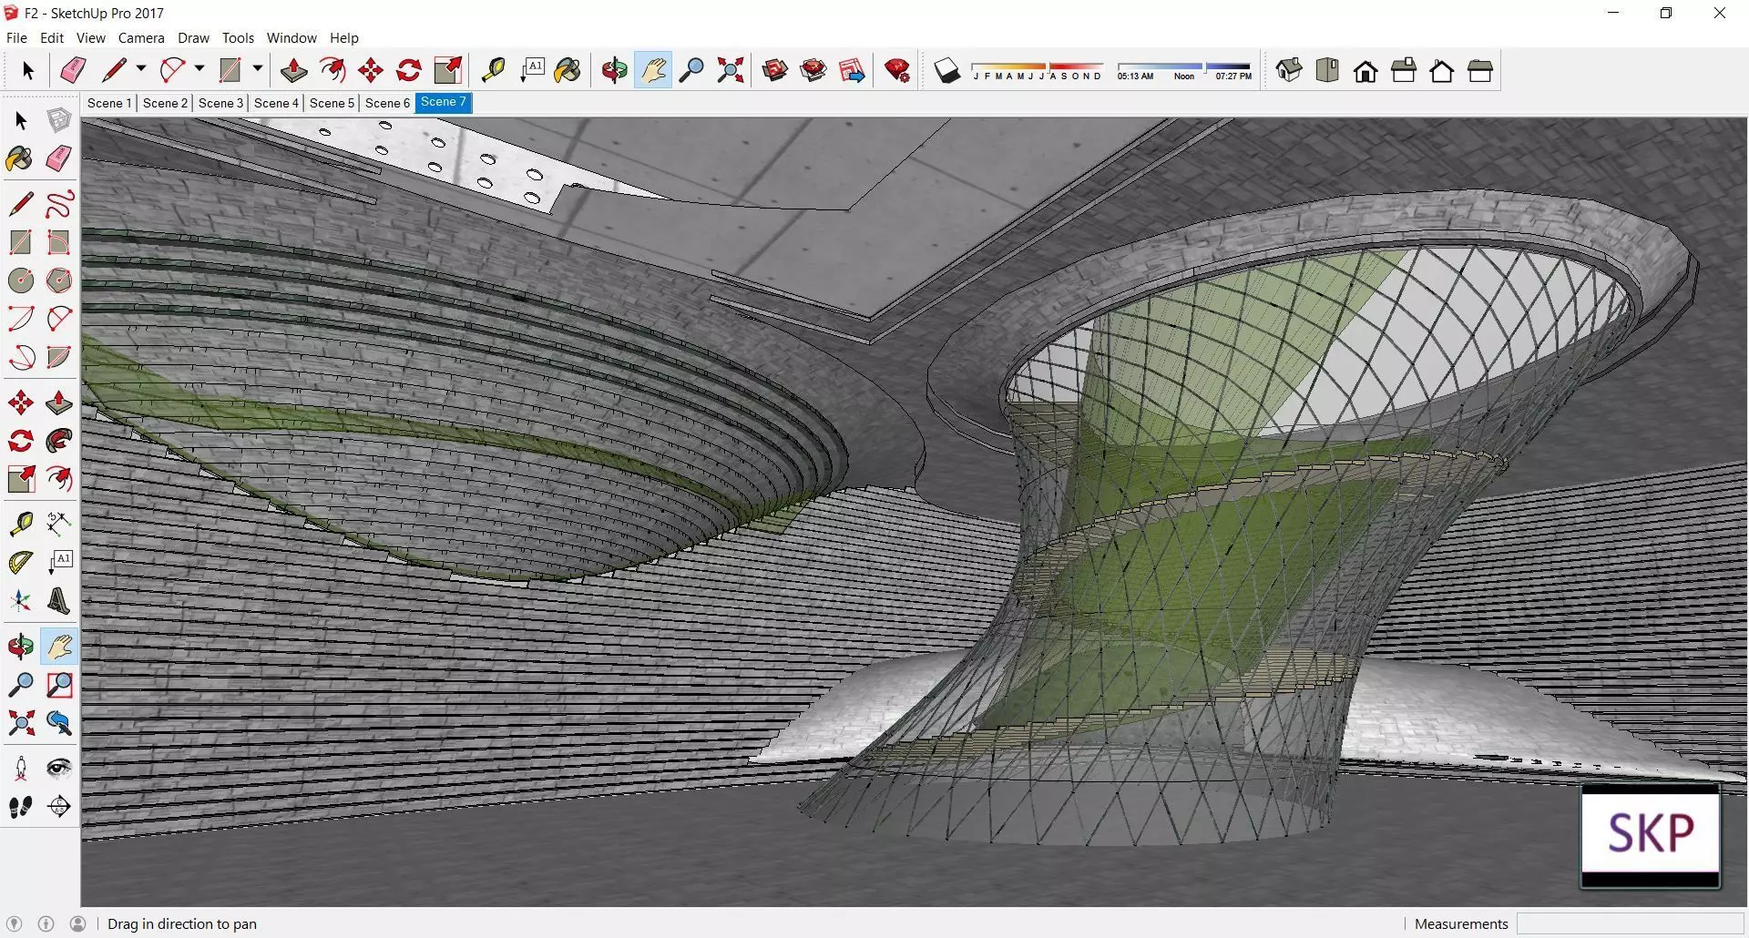Pick the Rotate tool in the top toolbar
The width and height of the screenshot is (1749, 938).
pyautogui.click(x=409, y=70)
